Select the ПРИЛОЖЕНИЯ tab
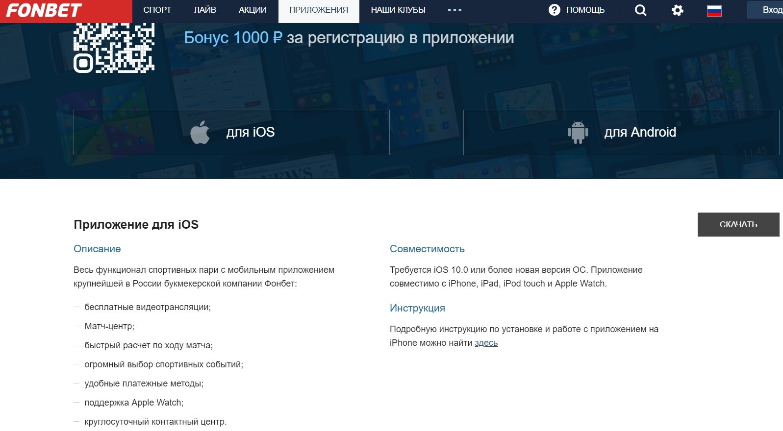Screen dimensions: 783x431 click(x=319, y=10)
